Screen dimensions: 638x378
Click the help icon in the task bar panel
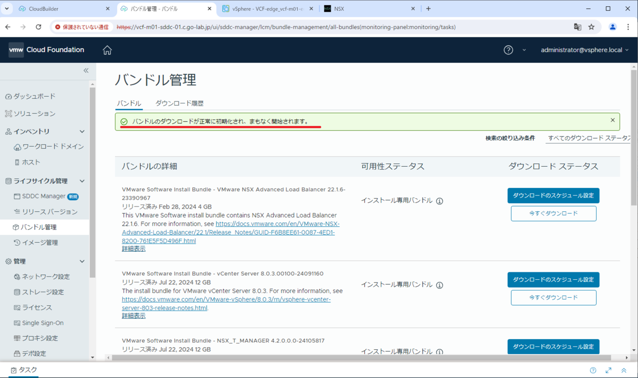point(593,371)
